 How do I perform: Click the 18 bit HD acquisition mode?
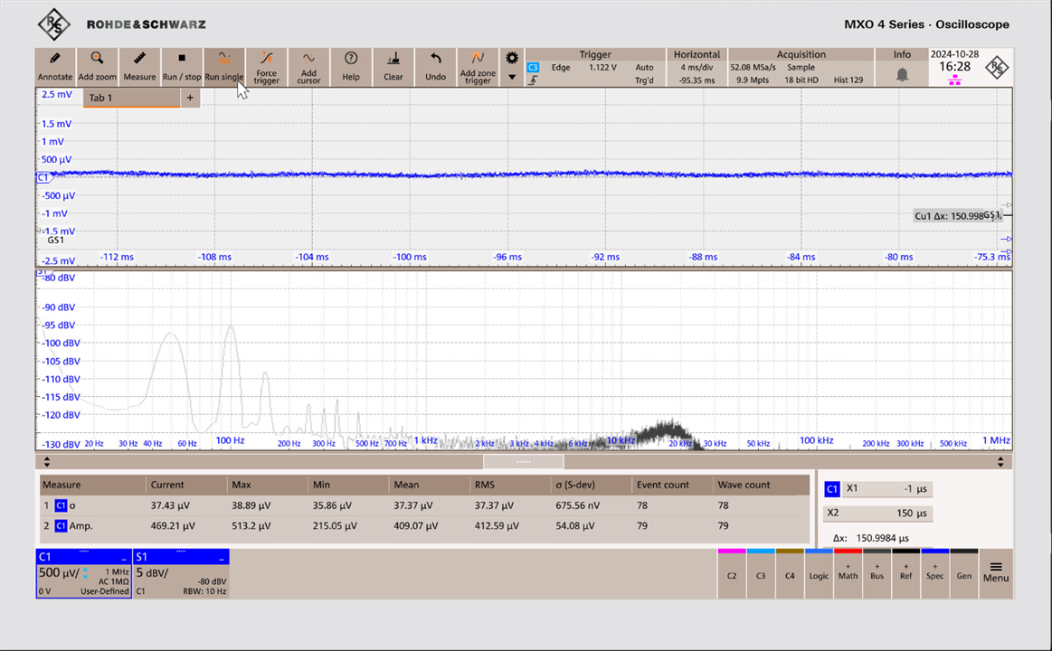click(801, 80)
